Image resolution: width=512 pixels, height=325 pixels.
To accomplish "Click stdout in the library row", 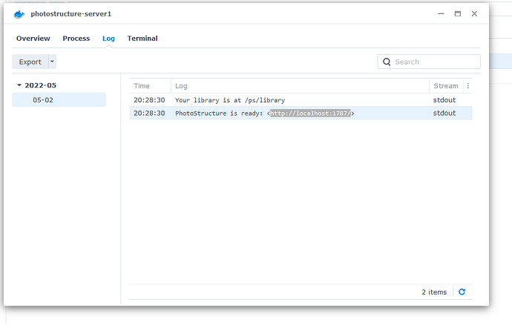I will (x=444, y=100).
